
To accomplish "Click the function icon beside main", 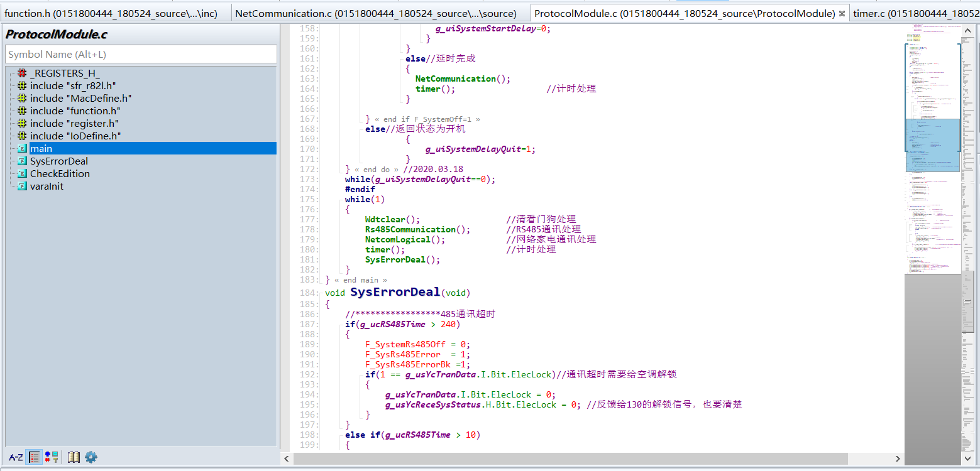I will 22,148.
